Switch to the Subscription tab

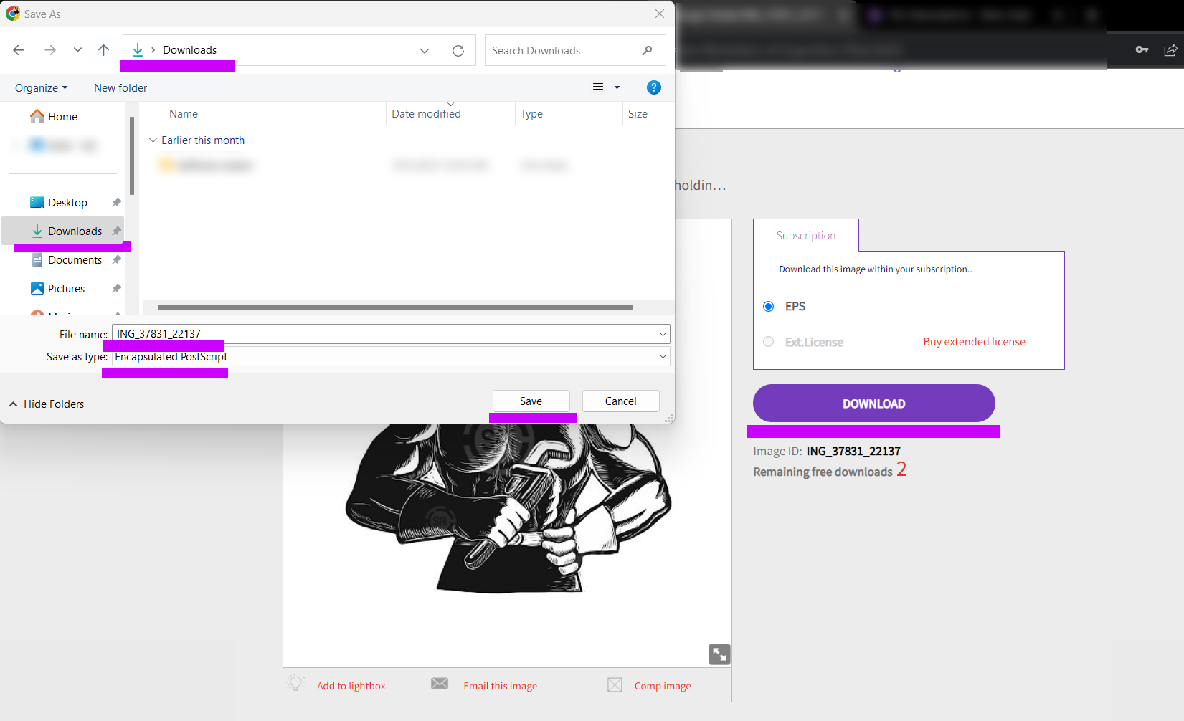pos(806,236)
